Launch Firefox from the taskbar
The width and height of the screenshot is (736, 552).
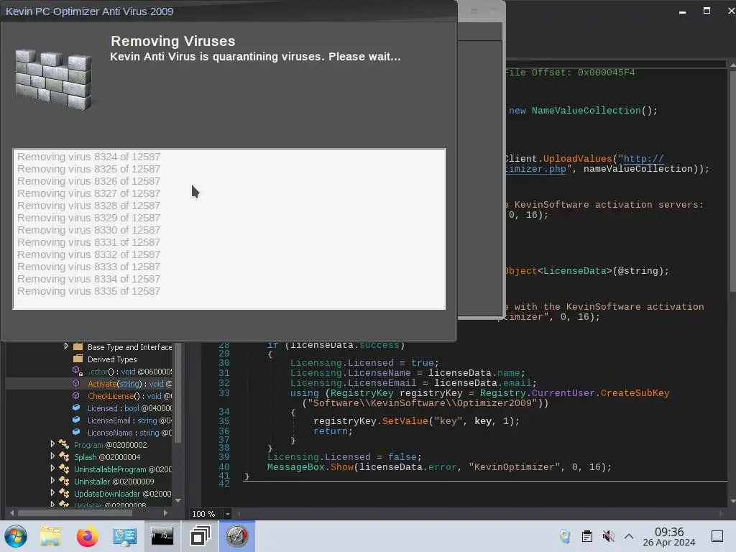pos(87,536)
